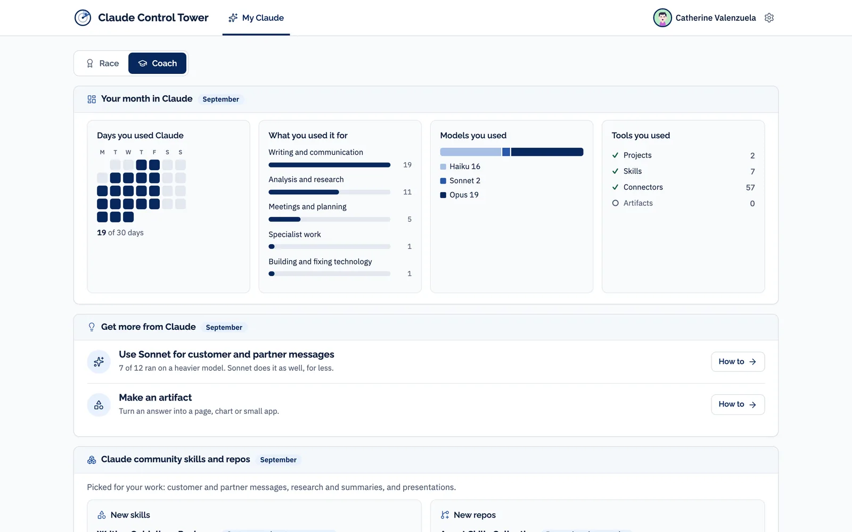Click the Claude Control Tower logo icon
The width and height of the screenshot is (852, 532).
click(83, 18)
